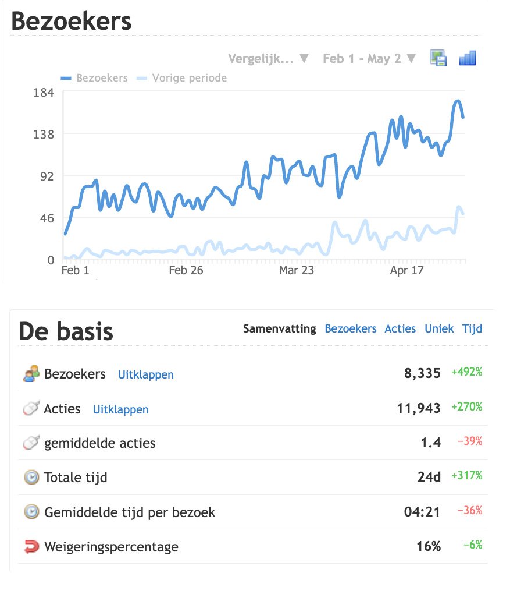Click the chart peak near end of April

tap(458, 102)
